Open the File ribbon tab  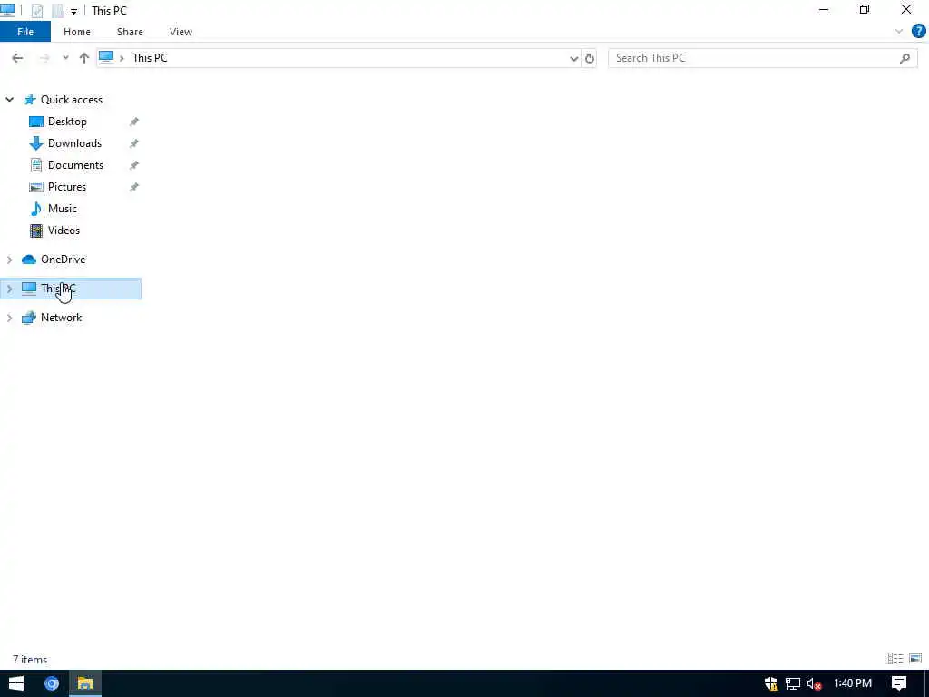[25, 32]
